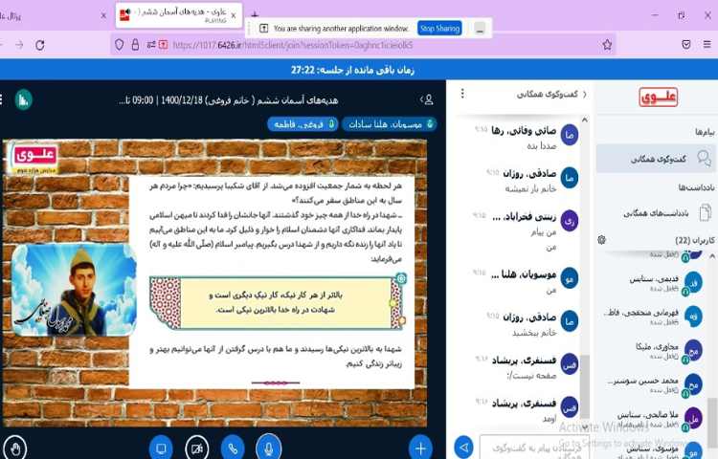
Task: Click the phone icon to leave audio
Action: pyautogui.click(x=233, y=448)
